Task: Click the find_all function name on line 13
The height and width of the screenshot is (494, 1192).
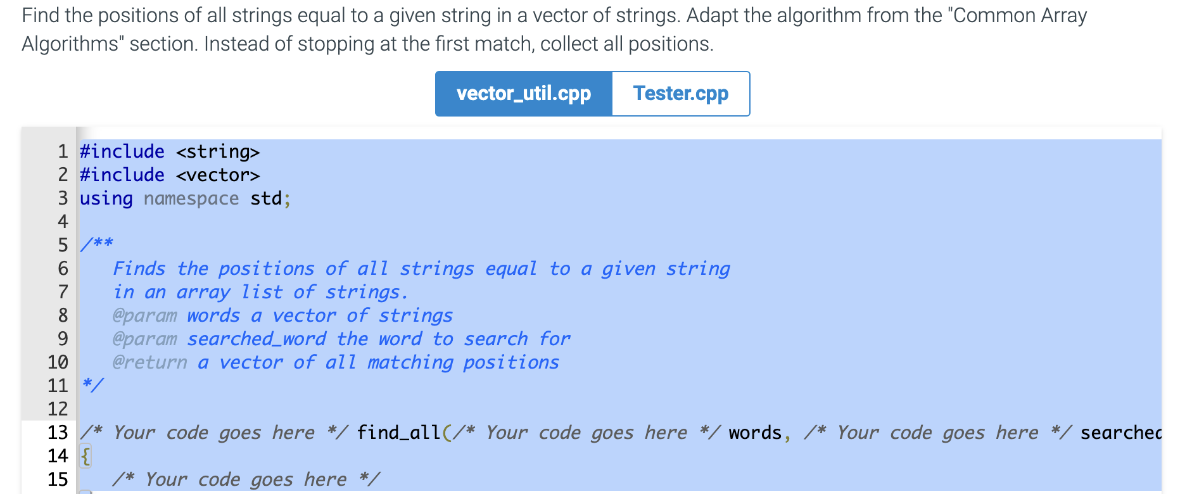Action: tap(398, 432)
